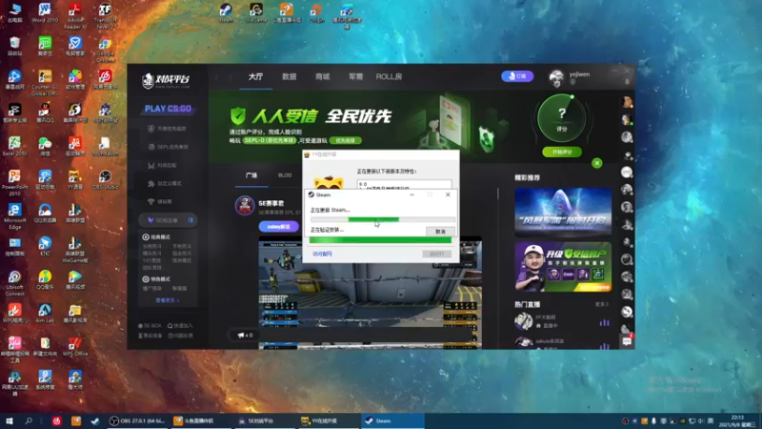Launch Steam shortcut at top of desktop

[226, 12]
